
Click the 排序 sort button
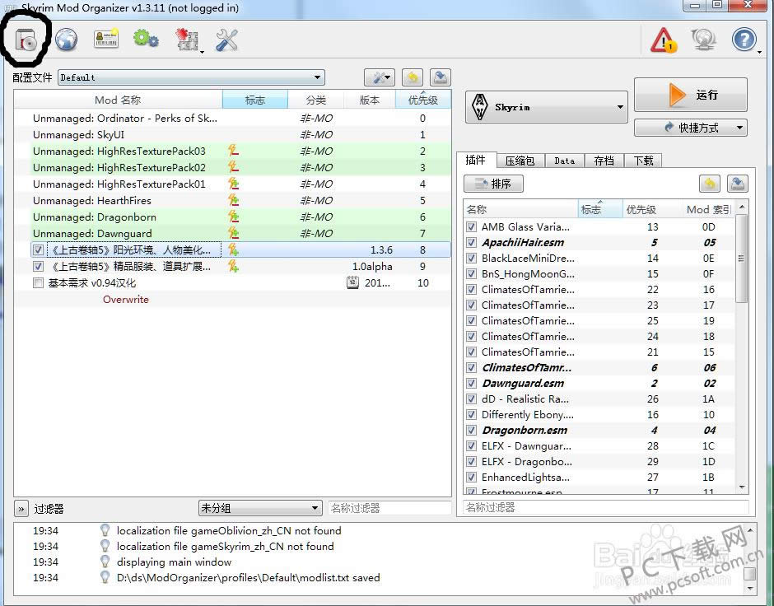[493, 184]
